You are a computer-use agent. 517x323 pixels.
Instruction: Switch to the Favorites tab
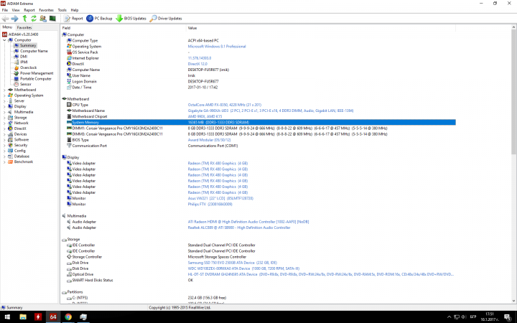(x=24, y=28)
